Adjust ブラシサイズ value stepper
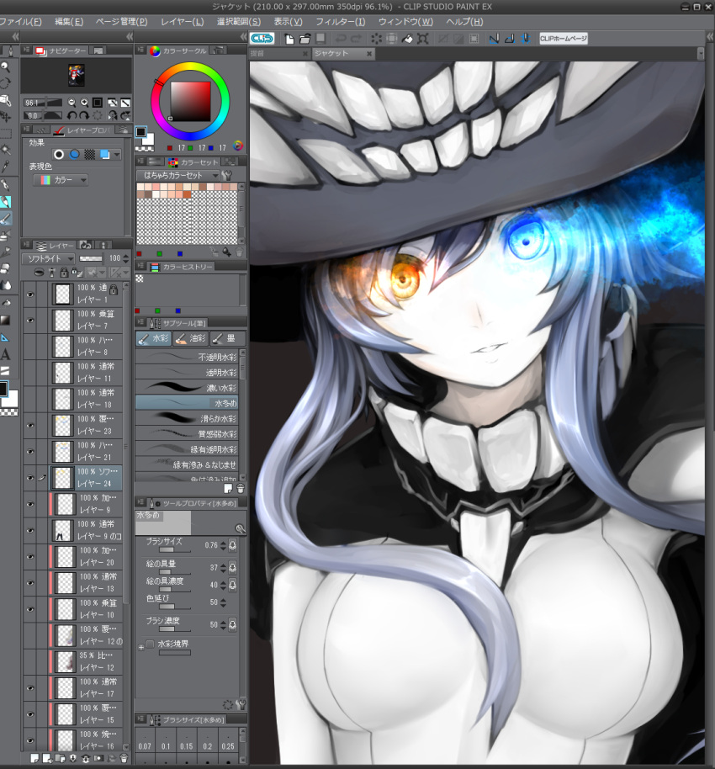The width and height of the screenshot is (715, 769). (223, 545)
